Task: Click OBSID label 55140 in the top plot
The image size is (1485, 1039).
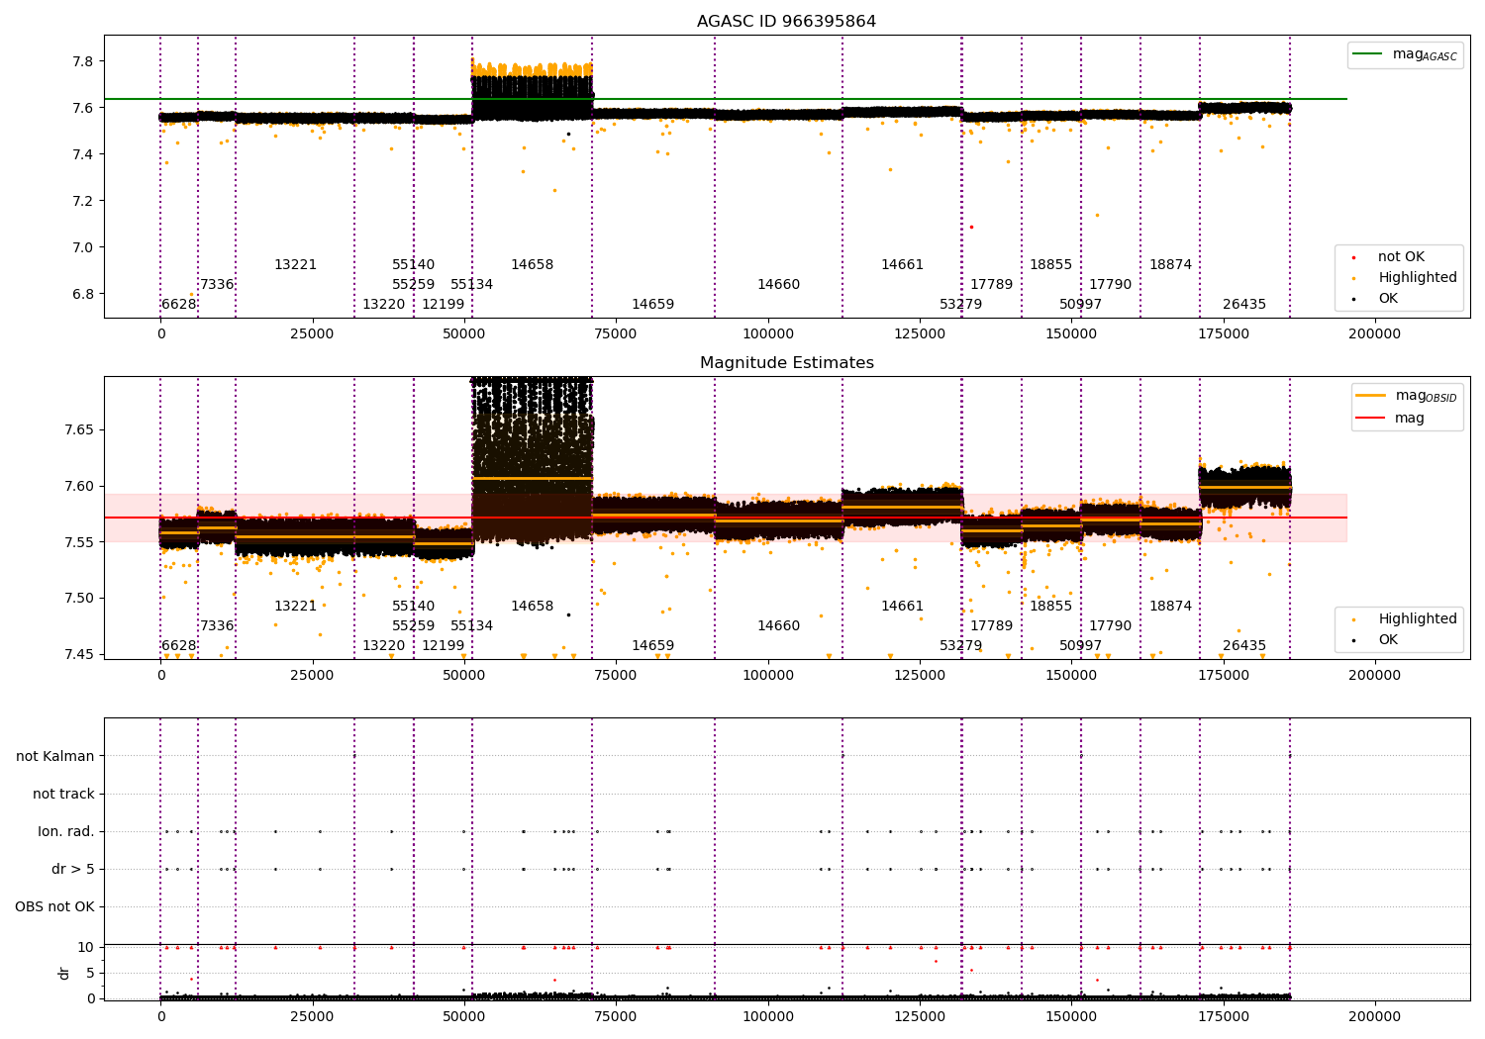Action: [413, 265]
